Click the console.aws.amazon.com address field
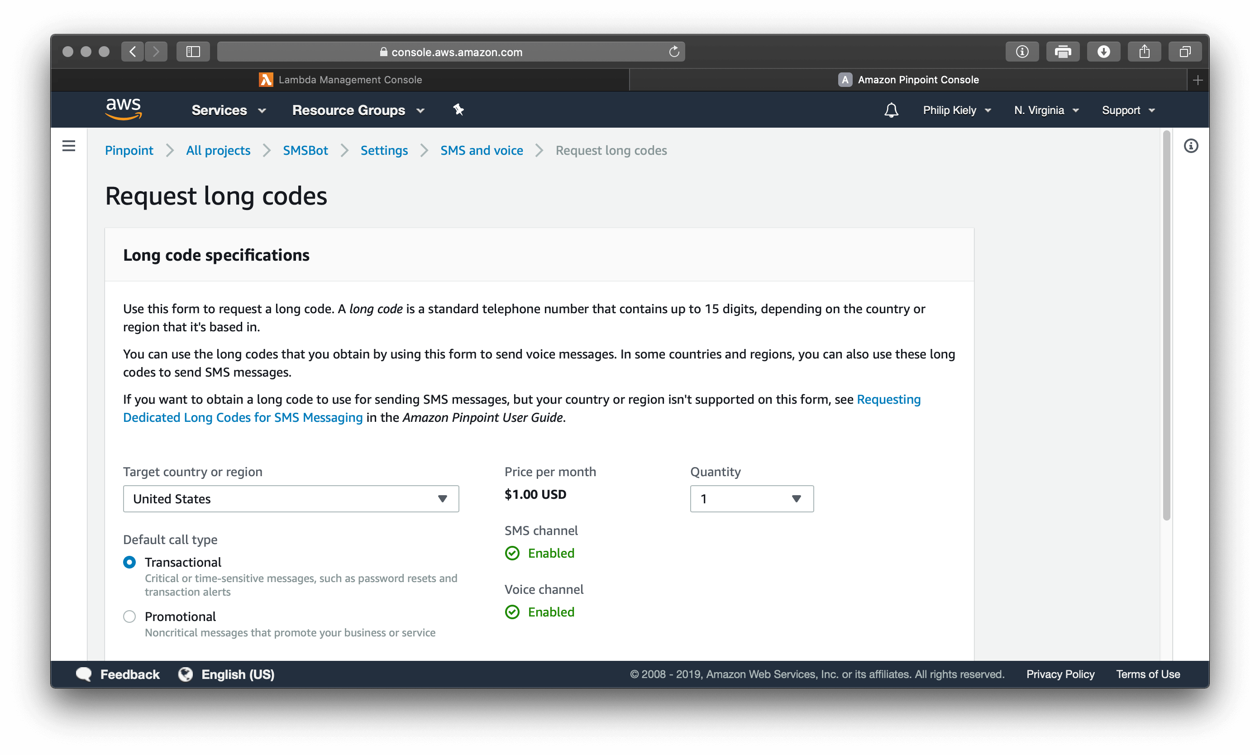The width and height of the screenshot is (1260, 755). 451,52
